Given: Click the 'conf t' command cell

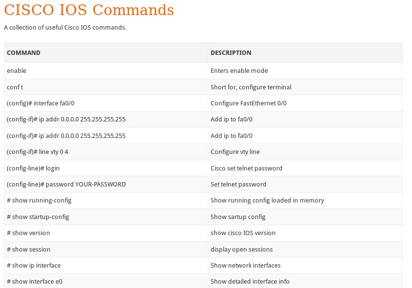Looking at the screenshot, I should click(15, 87).
